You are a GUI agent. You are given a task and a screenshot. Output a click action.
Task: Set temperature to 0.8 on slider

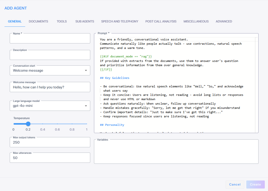point(72,124)
